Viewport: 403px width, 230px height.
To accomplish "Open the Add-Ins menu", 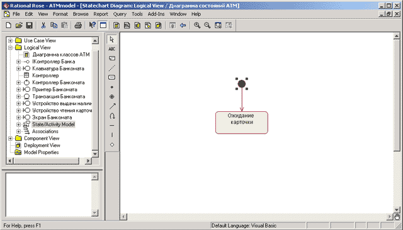I will pos(156,14).
